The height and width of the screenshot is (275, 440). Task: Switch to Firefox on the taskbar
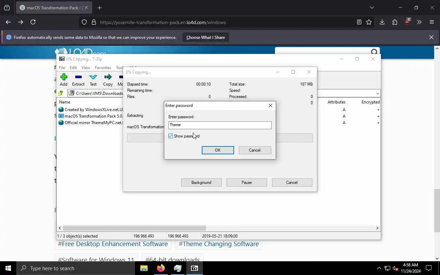point(161,268)
